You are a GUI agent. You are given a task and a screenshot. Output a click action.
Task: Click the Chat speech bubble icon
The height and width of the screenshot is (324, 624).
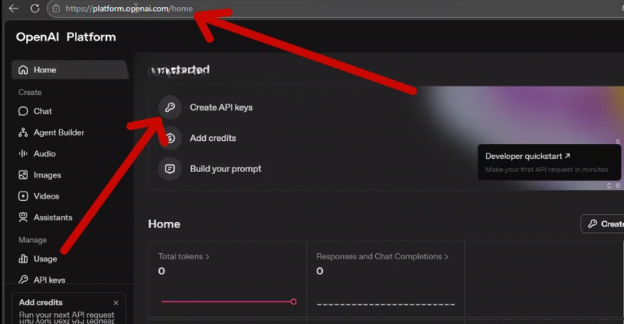tap(23, 111)
